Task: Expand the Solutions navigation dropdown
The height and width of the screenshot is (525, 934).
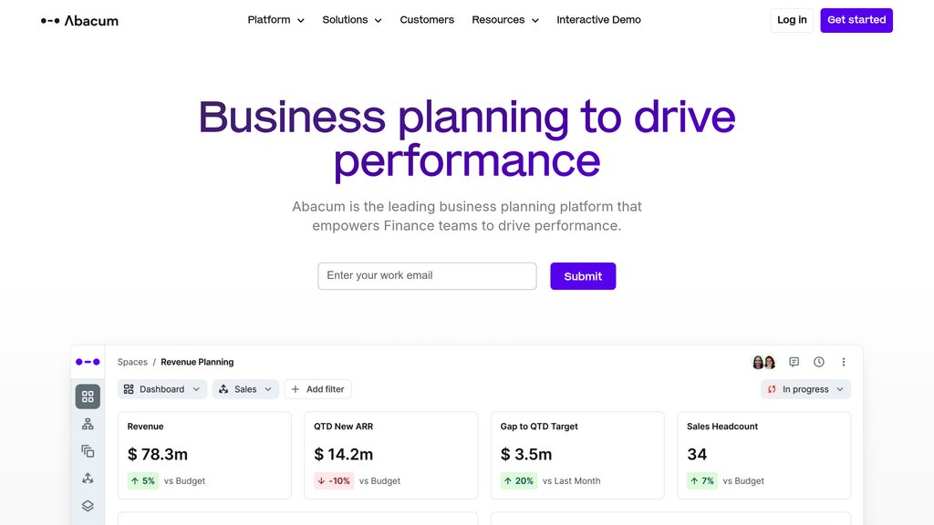Action: coord(352,20)
